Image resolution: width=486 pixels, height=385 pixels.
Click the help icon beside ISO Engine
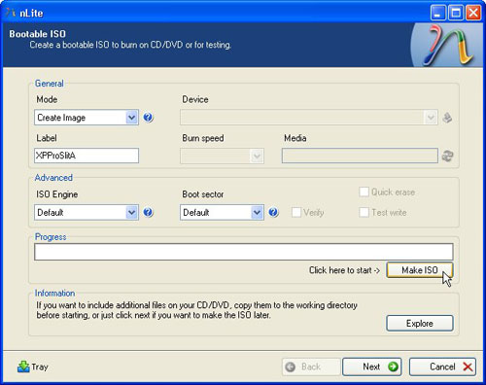(x=148, y=212)
